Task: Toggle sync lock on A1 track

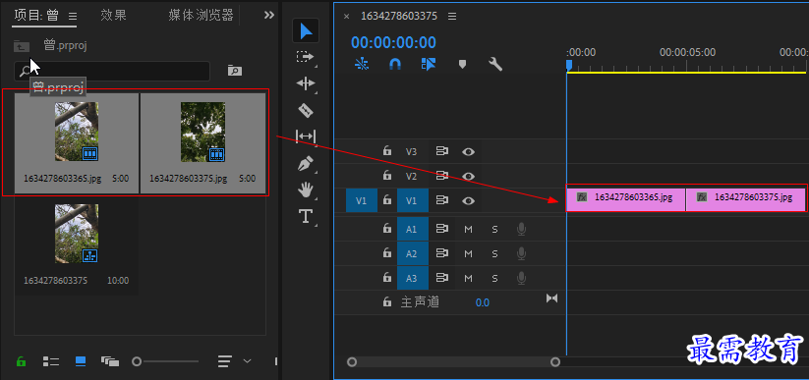Action: pos(441,229)
